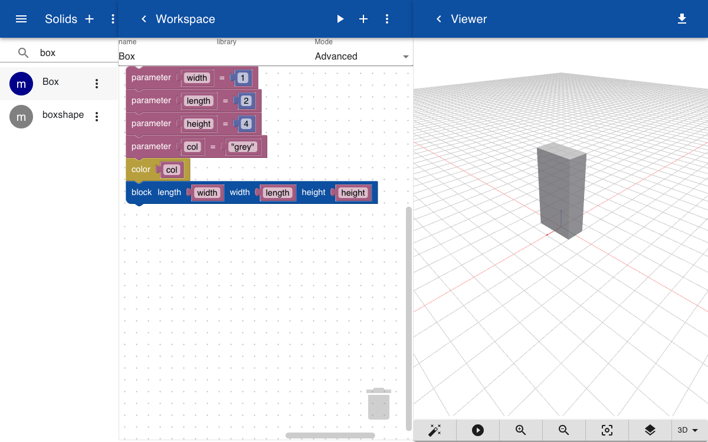Open the Mode dropdown showing Advanced
The width and height of the screenshot is (708, 442).
tap(363, 57)
